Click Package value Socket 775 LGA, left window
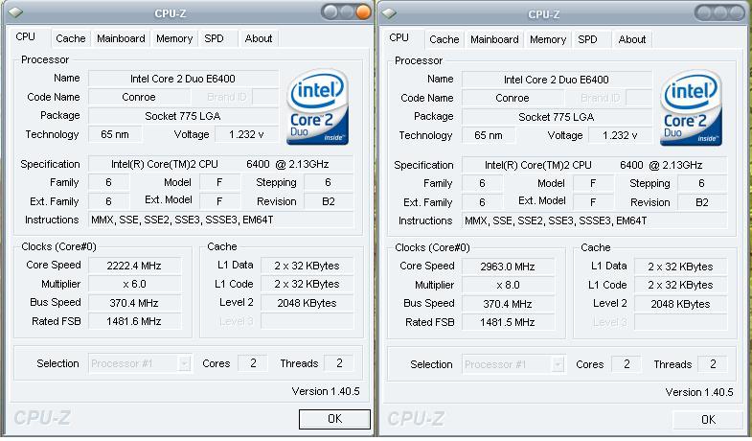 183,116
